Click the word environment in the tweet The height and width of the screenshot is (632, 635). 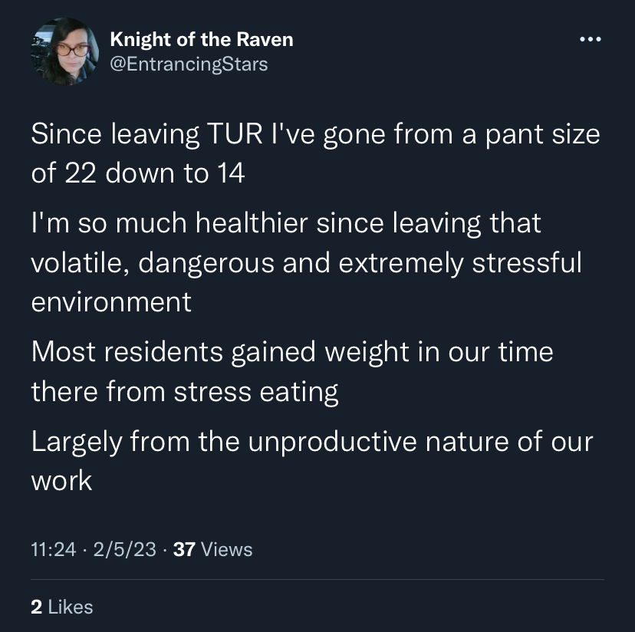(x=111, y=302)
